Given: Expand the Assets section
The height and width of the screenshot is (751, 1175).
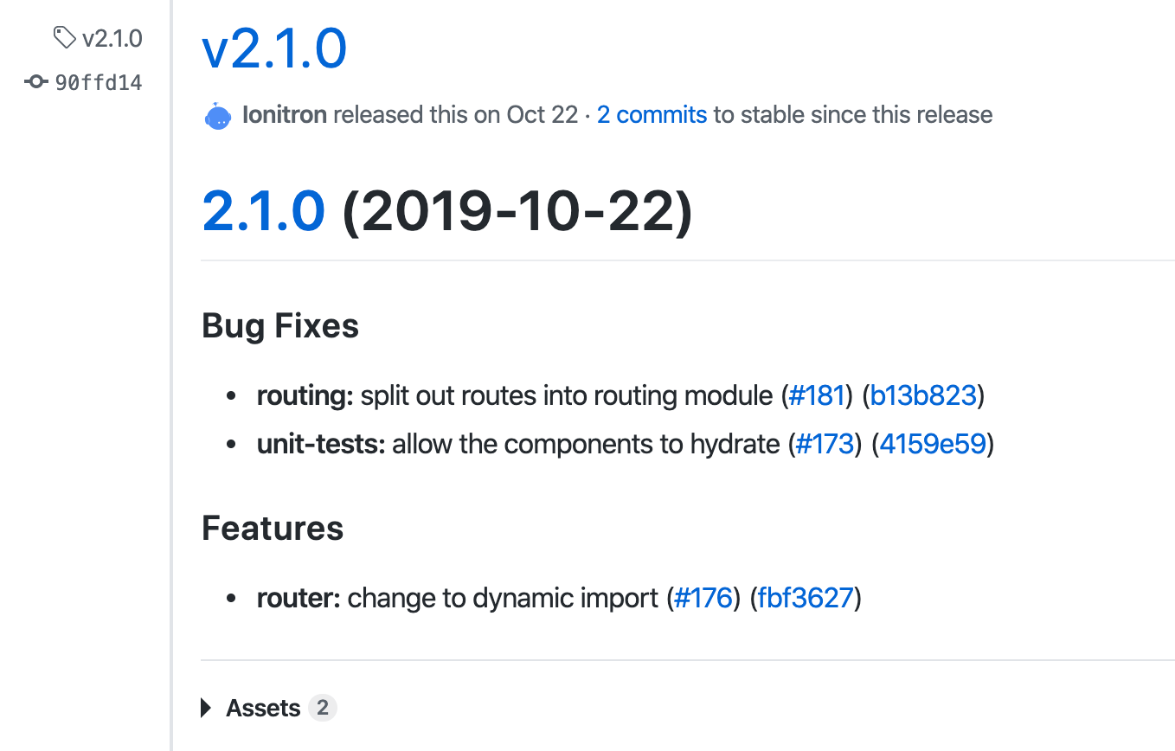Looking at the screenshot, I should tap(262, 707).
